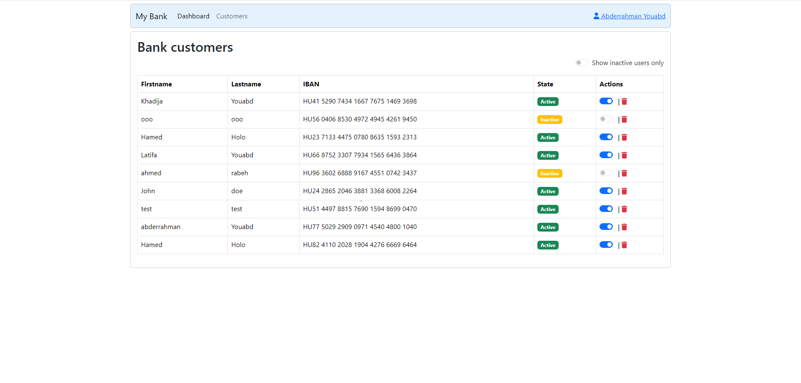Screen dimensions: 801x383
Task: Click the Show inactive users only label
Action: (627, 63)
